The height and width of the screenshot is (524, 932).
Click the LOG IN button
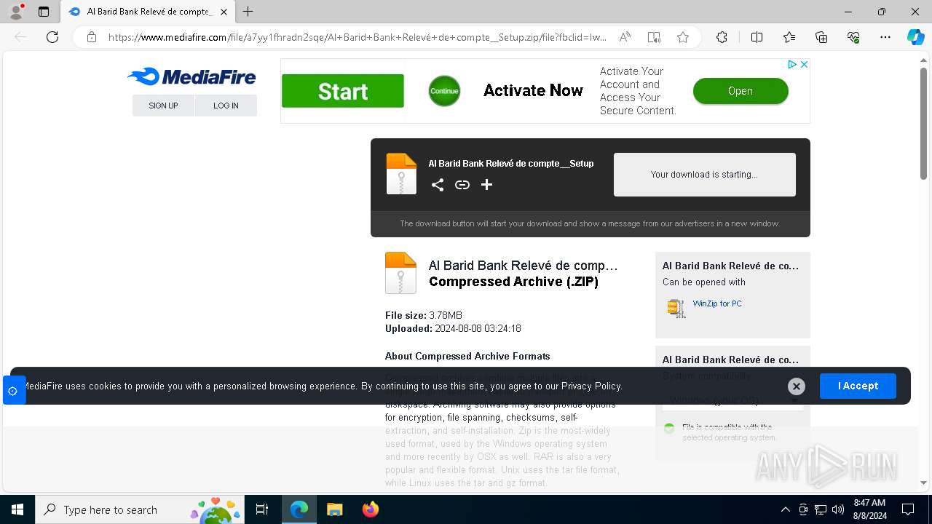click(x=226, y=106)
